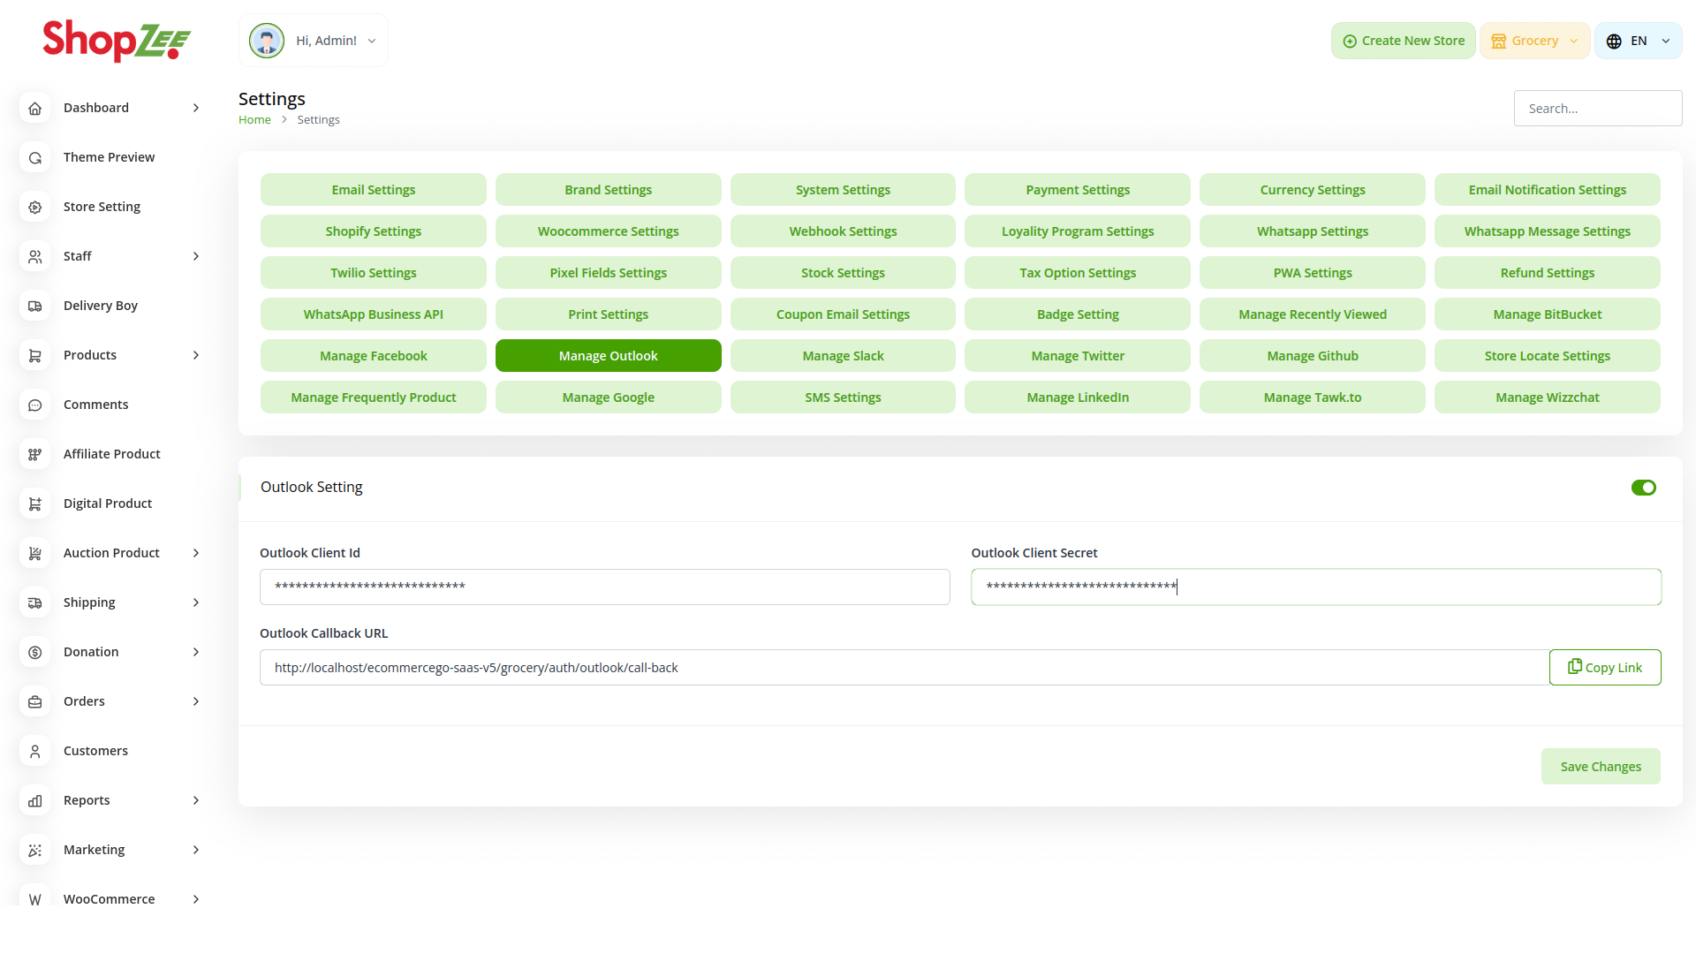
Task: Click the Dashboard home icon in sidebar
Action: (x=35, y=108)
